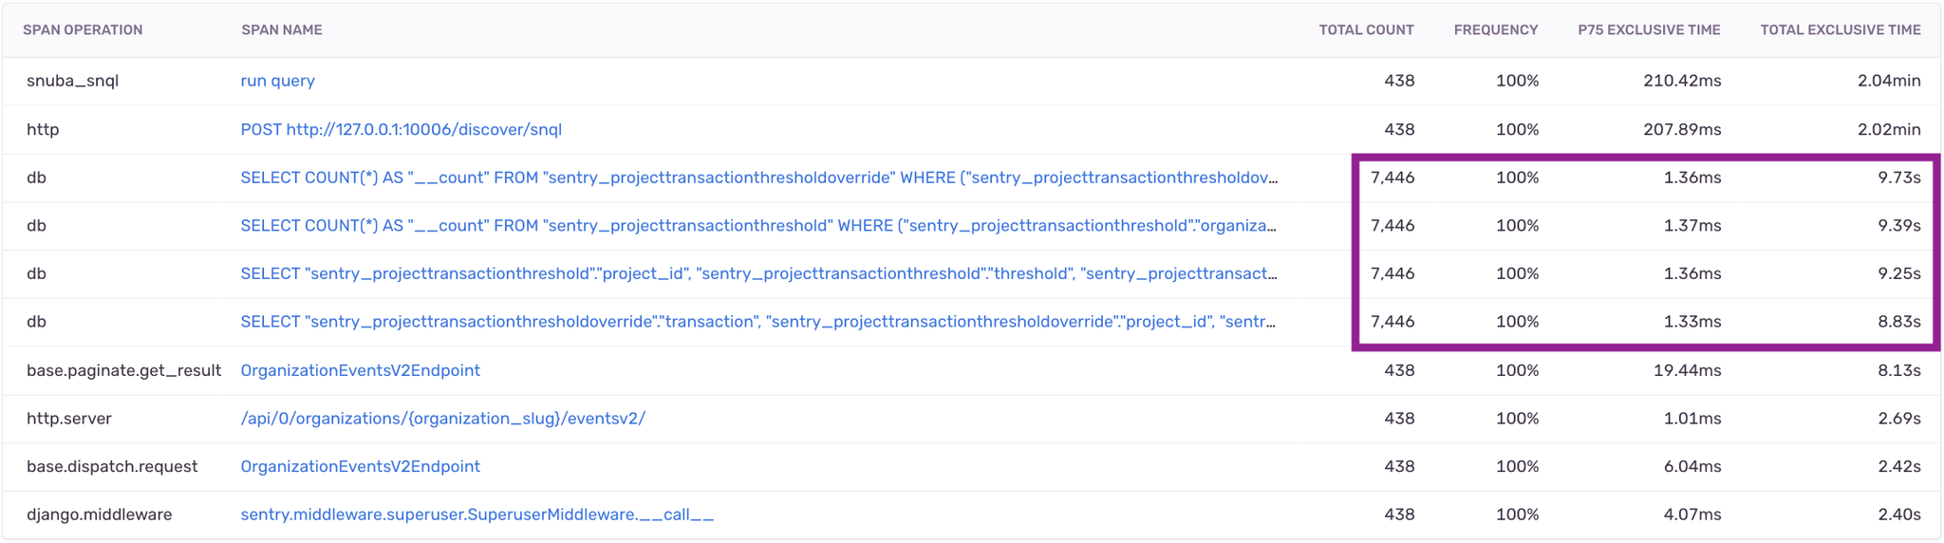Click the SELECT COUNT projecttransactionthresholdoverride span
The image size is (1944, 543).
(758, 178)
